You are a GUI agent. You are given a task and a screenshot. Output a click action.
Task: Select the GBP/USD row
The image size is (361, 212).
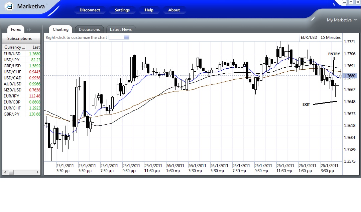pos(22,66)
